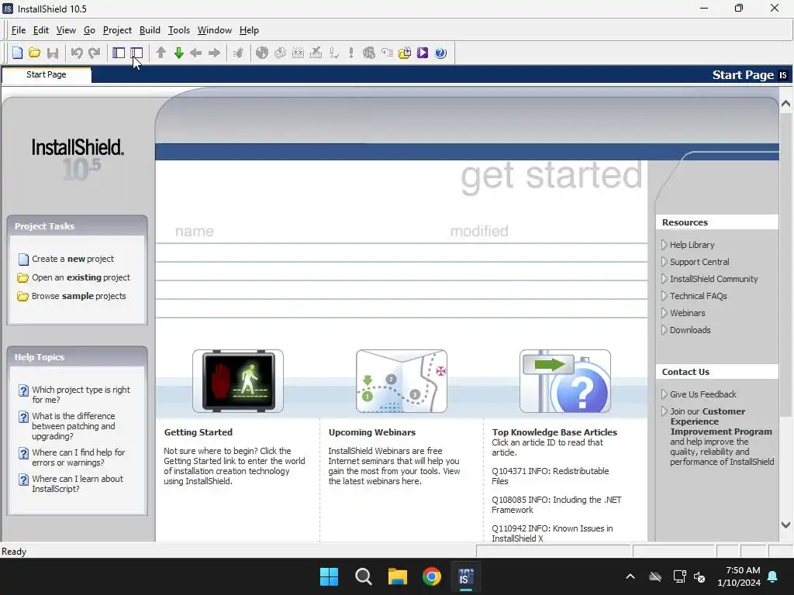The image size is (794, 595).
Task: Click the InstallShield taskbar icon
Action: 466,576
